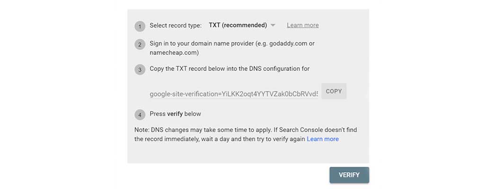Click the godaddy.com example text
This screenshot has width=496, height=189.
click(x=288, y=43)
